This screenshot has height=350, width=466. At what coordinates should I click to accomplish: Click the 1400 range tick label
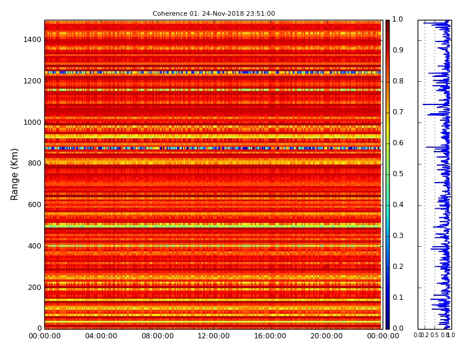(33, 40)
